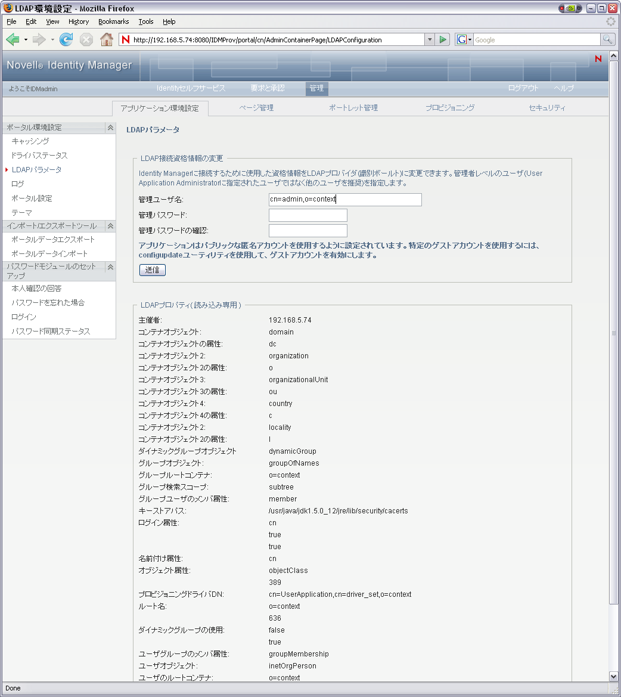Open キャッシング in the sidebar
Screen dimensions: 621x697
(x=30, y=141)
